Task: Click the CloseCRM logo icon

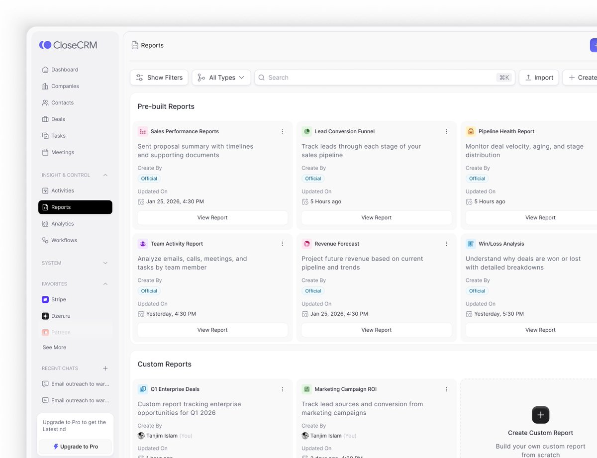Action: point(45,45)
